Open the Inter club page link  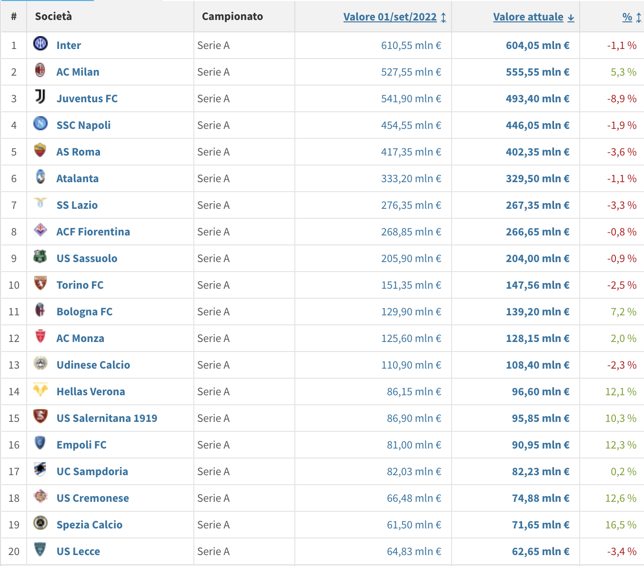[69, 45]
